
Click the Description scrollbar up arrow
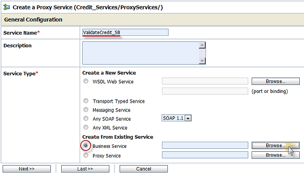tap(202, 45)
